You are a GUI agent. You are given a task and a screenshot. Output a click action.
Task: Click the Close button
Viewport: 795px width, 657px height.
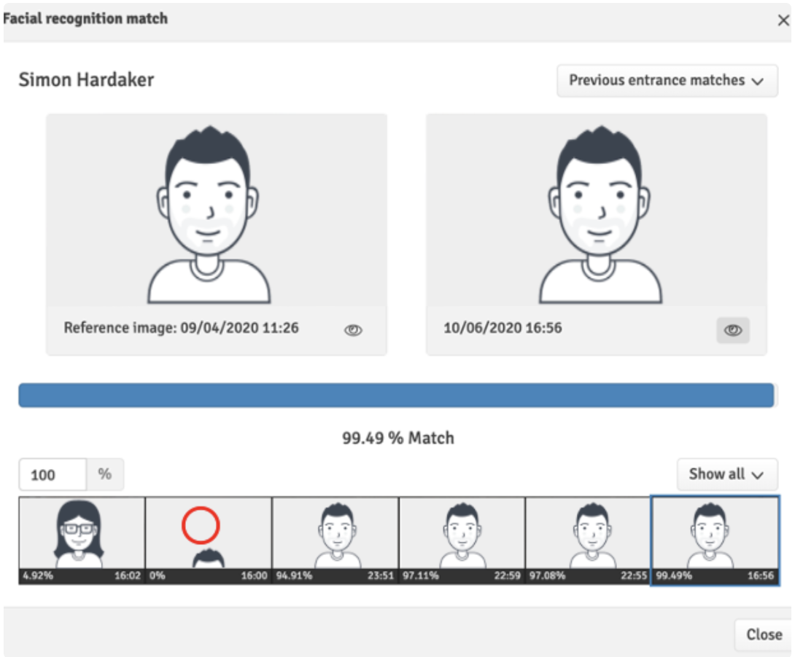pyautogui.click(x=764, y=634)
